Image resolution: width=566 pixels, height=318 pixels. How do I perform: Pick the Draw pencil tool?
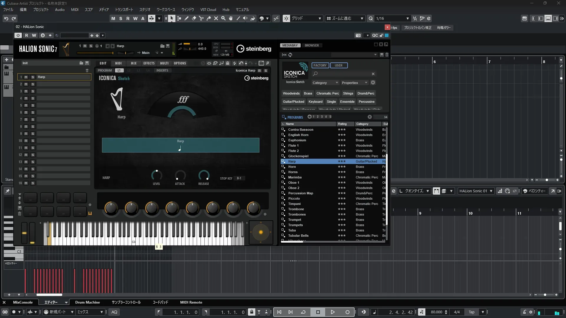(186, 18)
